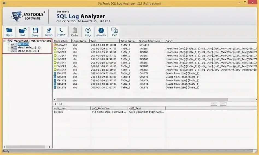
Task: Collapse the database tree root node
Action: coord(4,41)
